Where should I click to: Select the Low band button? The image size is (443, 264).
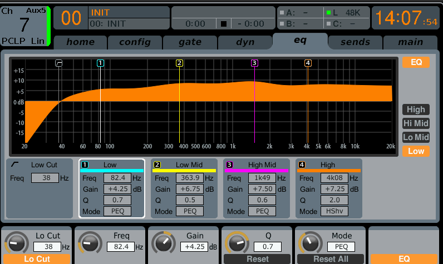pyautogui.click(x=416, y=151)
